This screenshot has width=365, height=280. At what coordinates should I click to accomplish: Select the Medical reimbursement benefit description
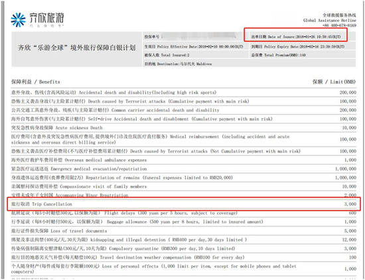tap(150, 139)
